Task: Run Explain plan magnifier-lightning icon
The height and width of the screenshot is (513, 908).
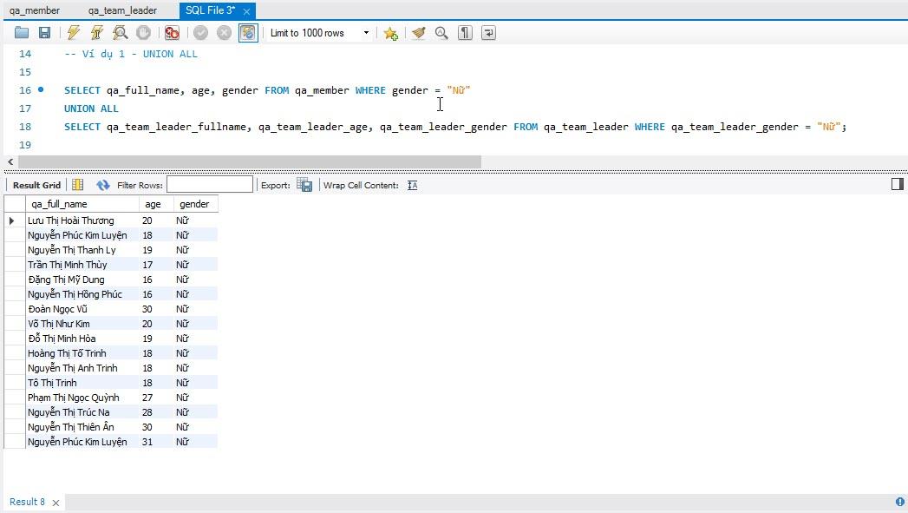Action: 121,33
